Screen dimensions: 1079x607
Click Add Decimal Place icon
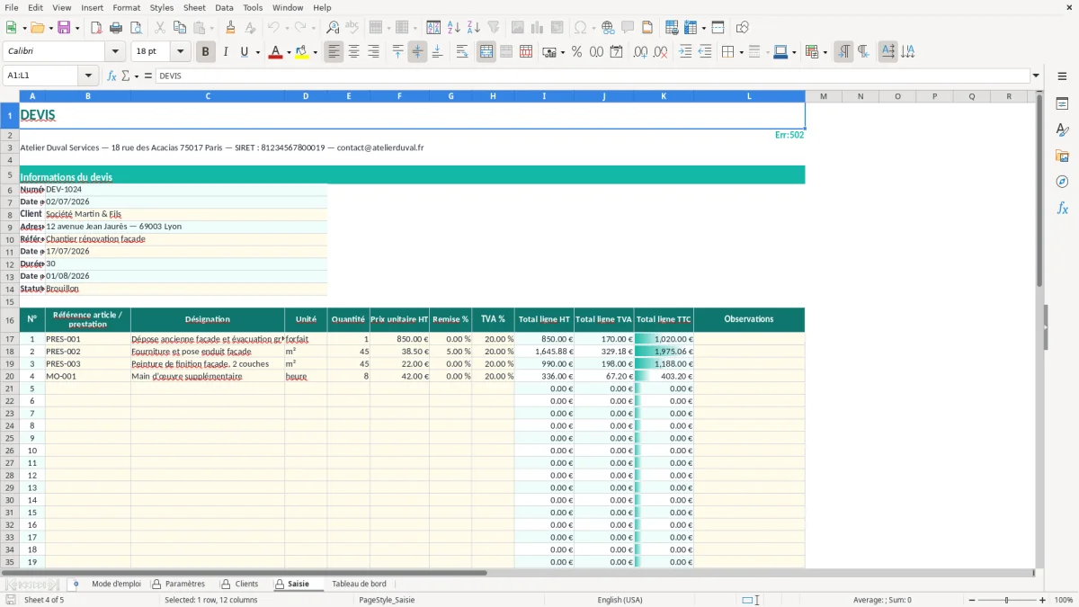640,52
